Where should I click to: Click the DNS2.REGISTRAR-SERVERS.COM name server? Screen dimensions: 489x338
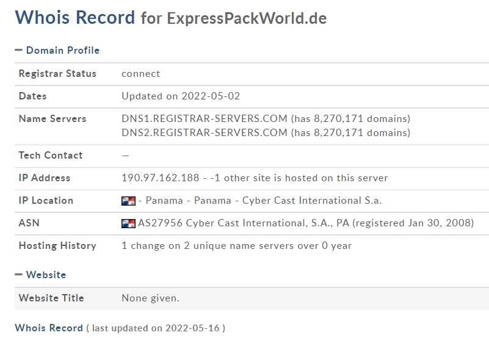(x=205, y=132)
